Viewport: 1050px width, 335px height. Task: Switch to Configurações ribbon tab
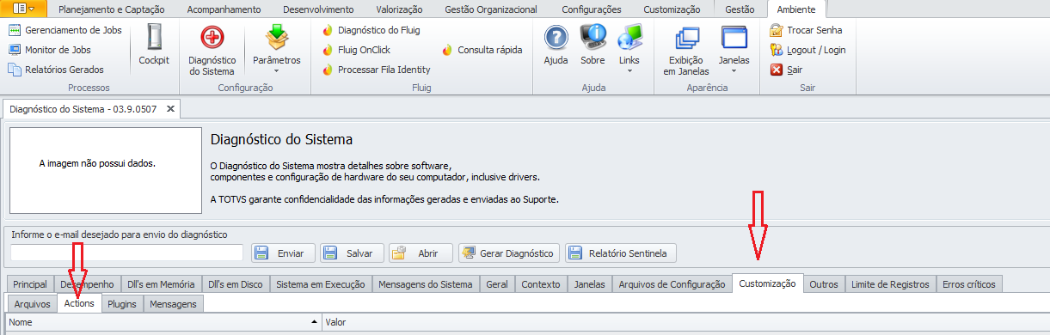tap(591, 9)
